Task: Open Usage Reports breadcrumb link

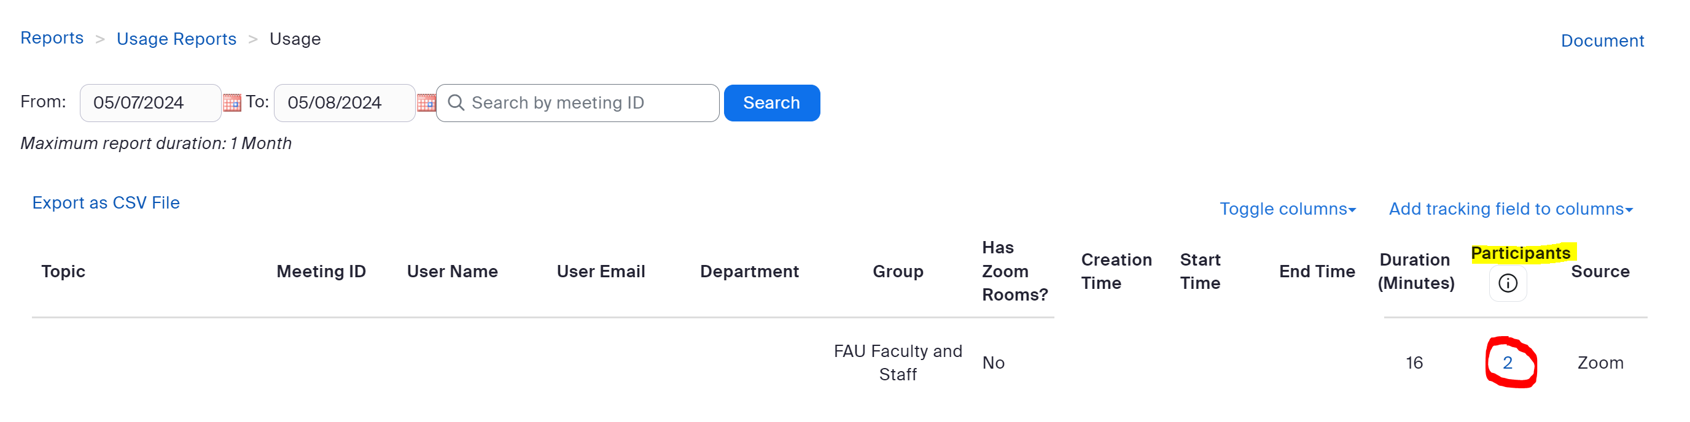Action: (x=176, y=39)
